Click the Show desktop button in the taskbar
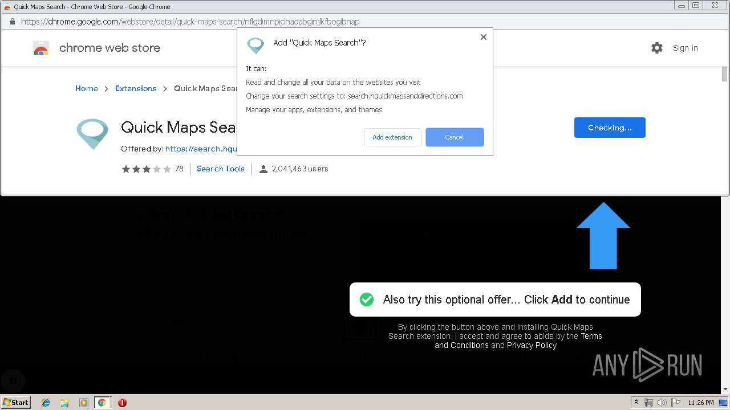Viewport: 730px width, 410px height. pos(724,403)
